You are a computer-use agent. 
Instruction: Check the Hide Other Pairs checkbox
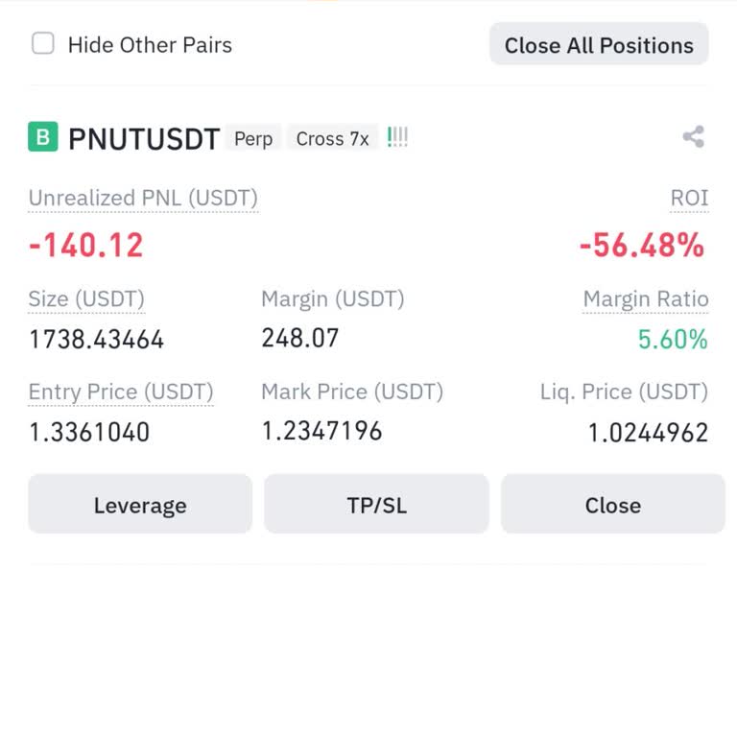point(43,44)
